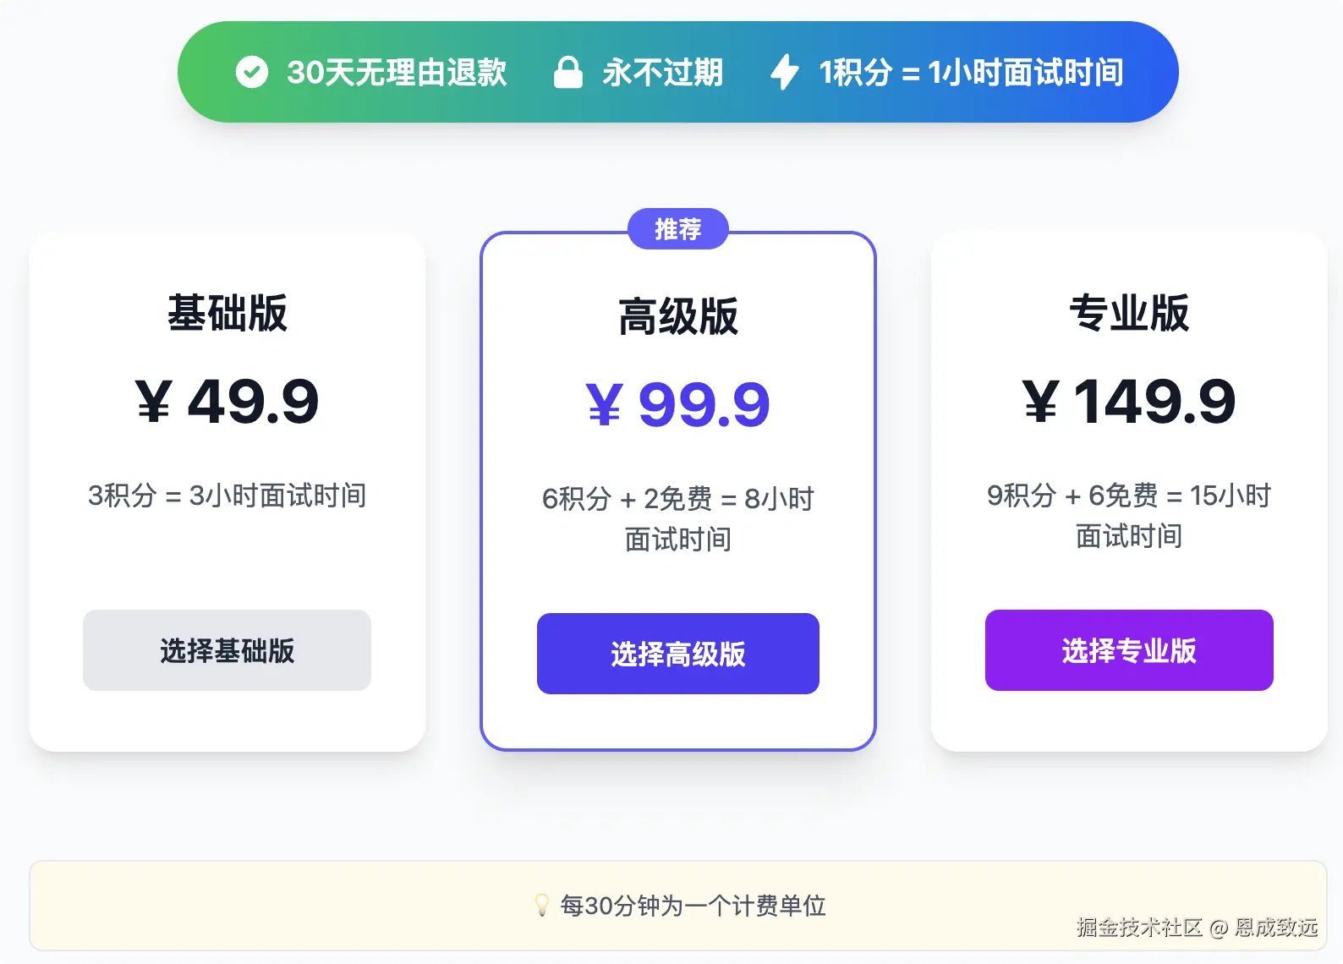The image size is (1343, 964).
Task: Click the lock icon beside 永不过期
Action: tap(567, 73)
